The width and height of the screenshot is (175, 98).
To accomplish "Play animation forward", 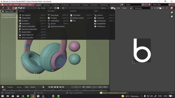I will 57,87.
